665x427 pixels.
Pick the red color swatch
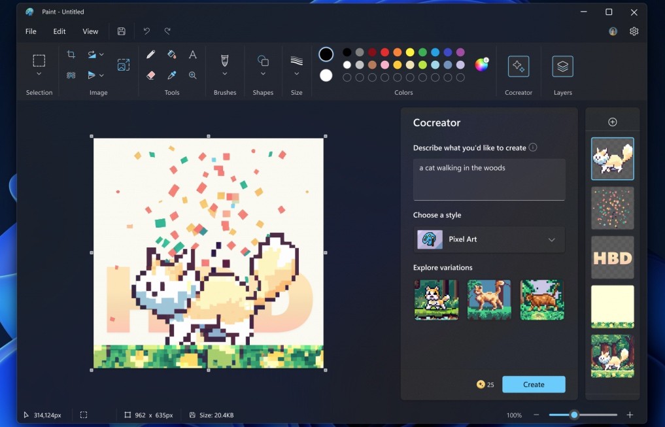(384, 52)
